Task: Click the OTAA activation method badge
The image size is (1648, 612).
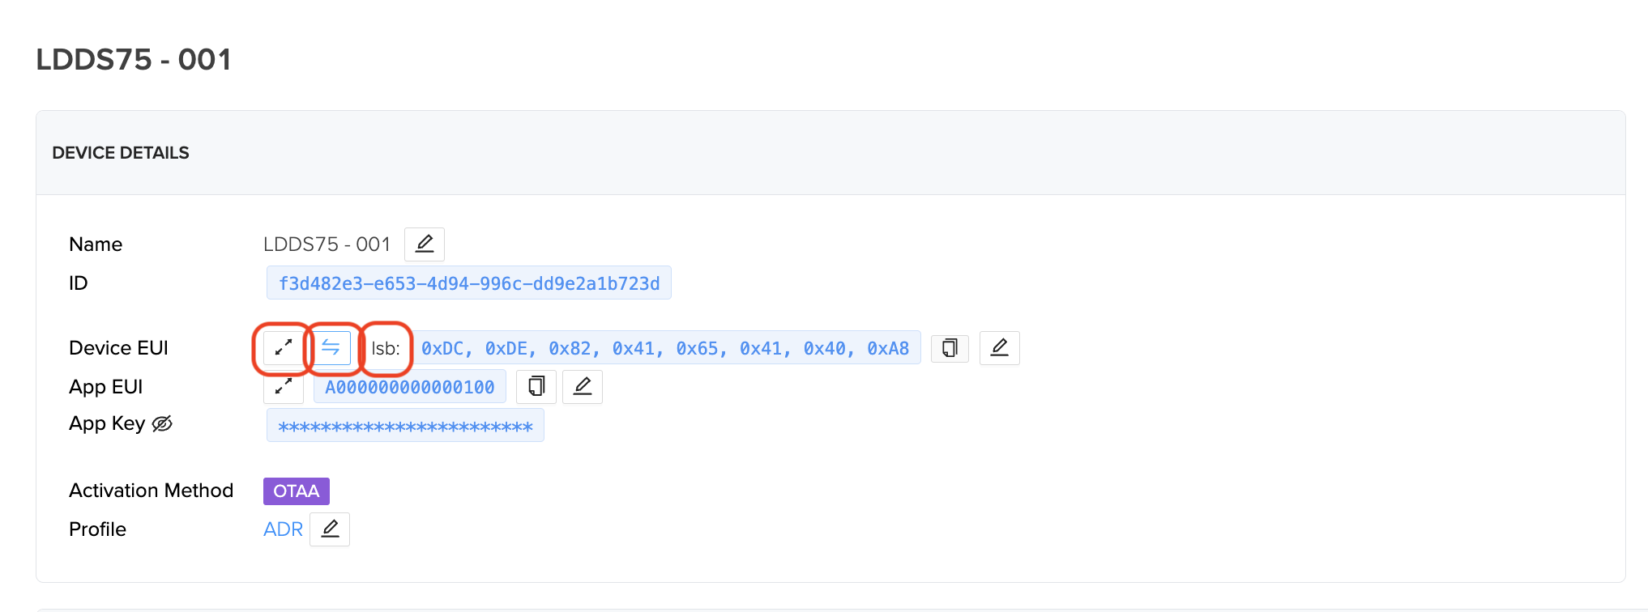Action: [x=296, y=491]
